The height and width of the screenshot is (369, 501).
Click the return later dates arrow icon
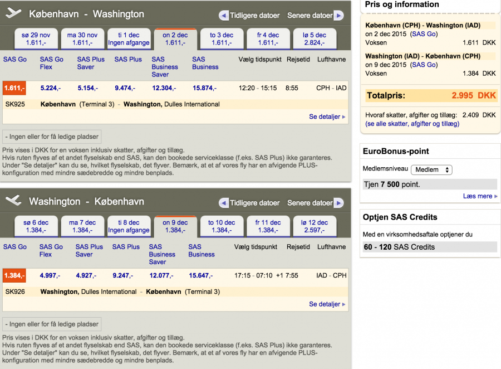[x=338, y=203]
